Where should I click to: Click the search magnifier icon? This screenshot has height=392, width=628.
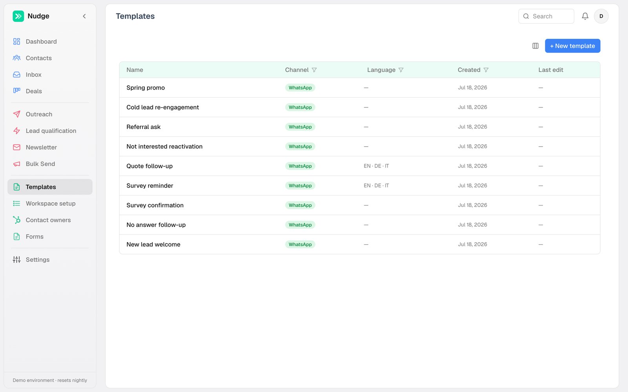click(x=526, y=16)
